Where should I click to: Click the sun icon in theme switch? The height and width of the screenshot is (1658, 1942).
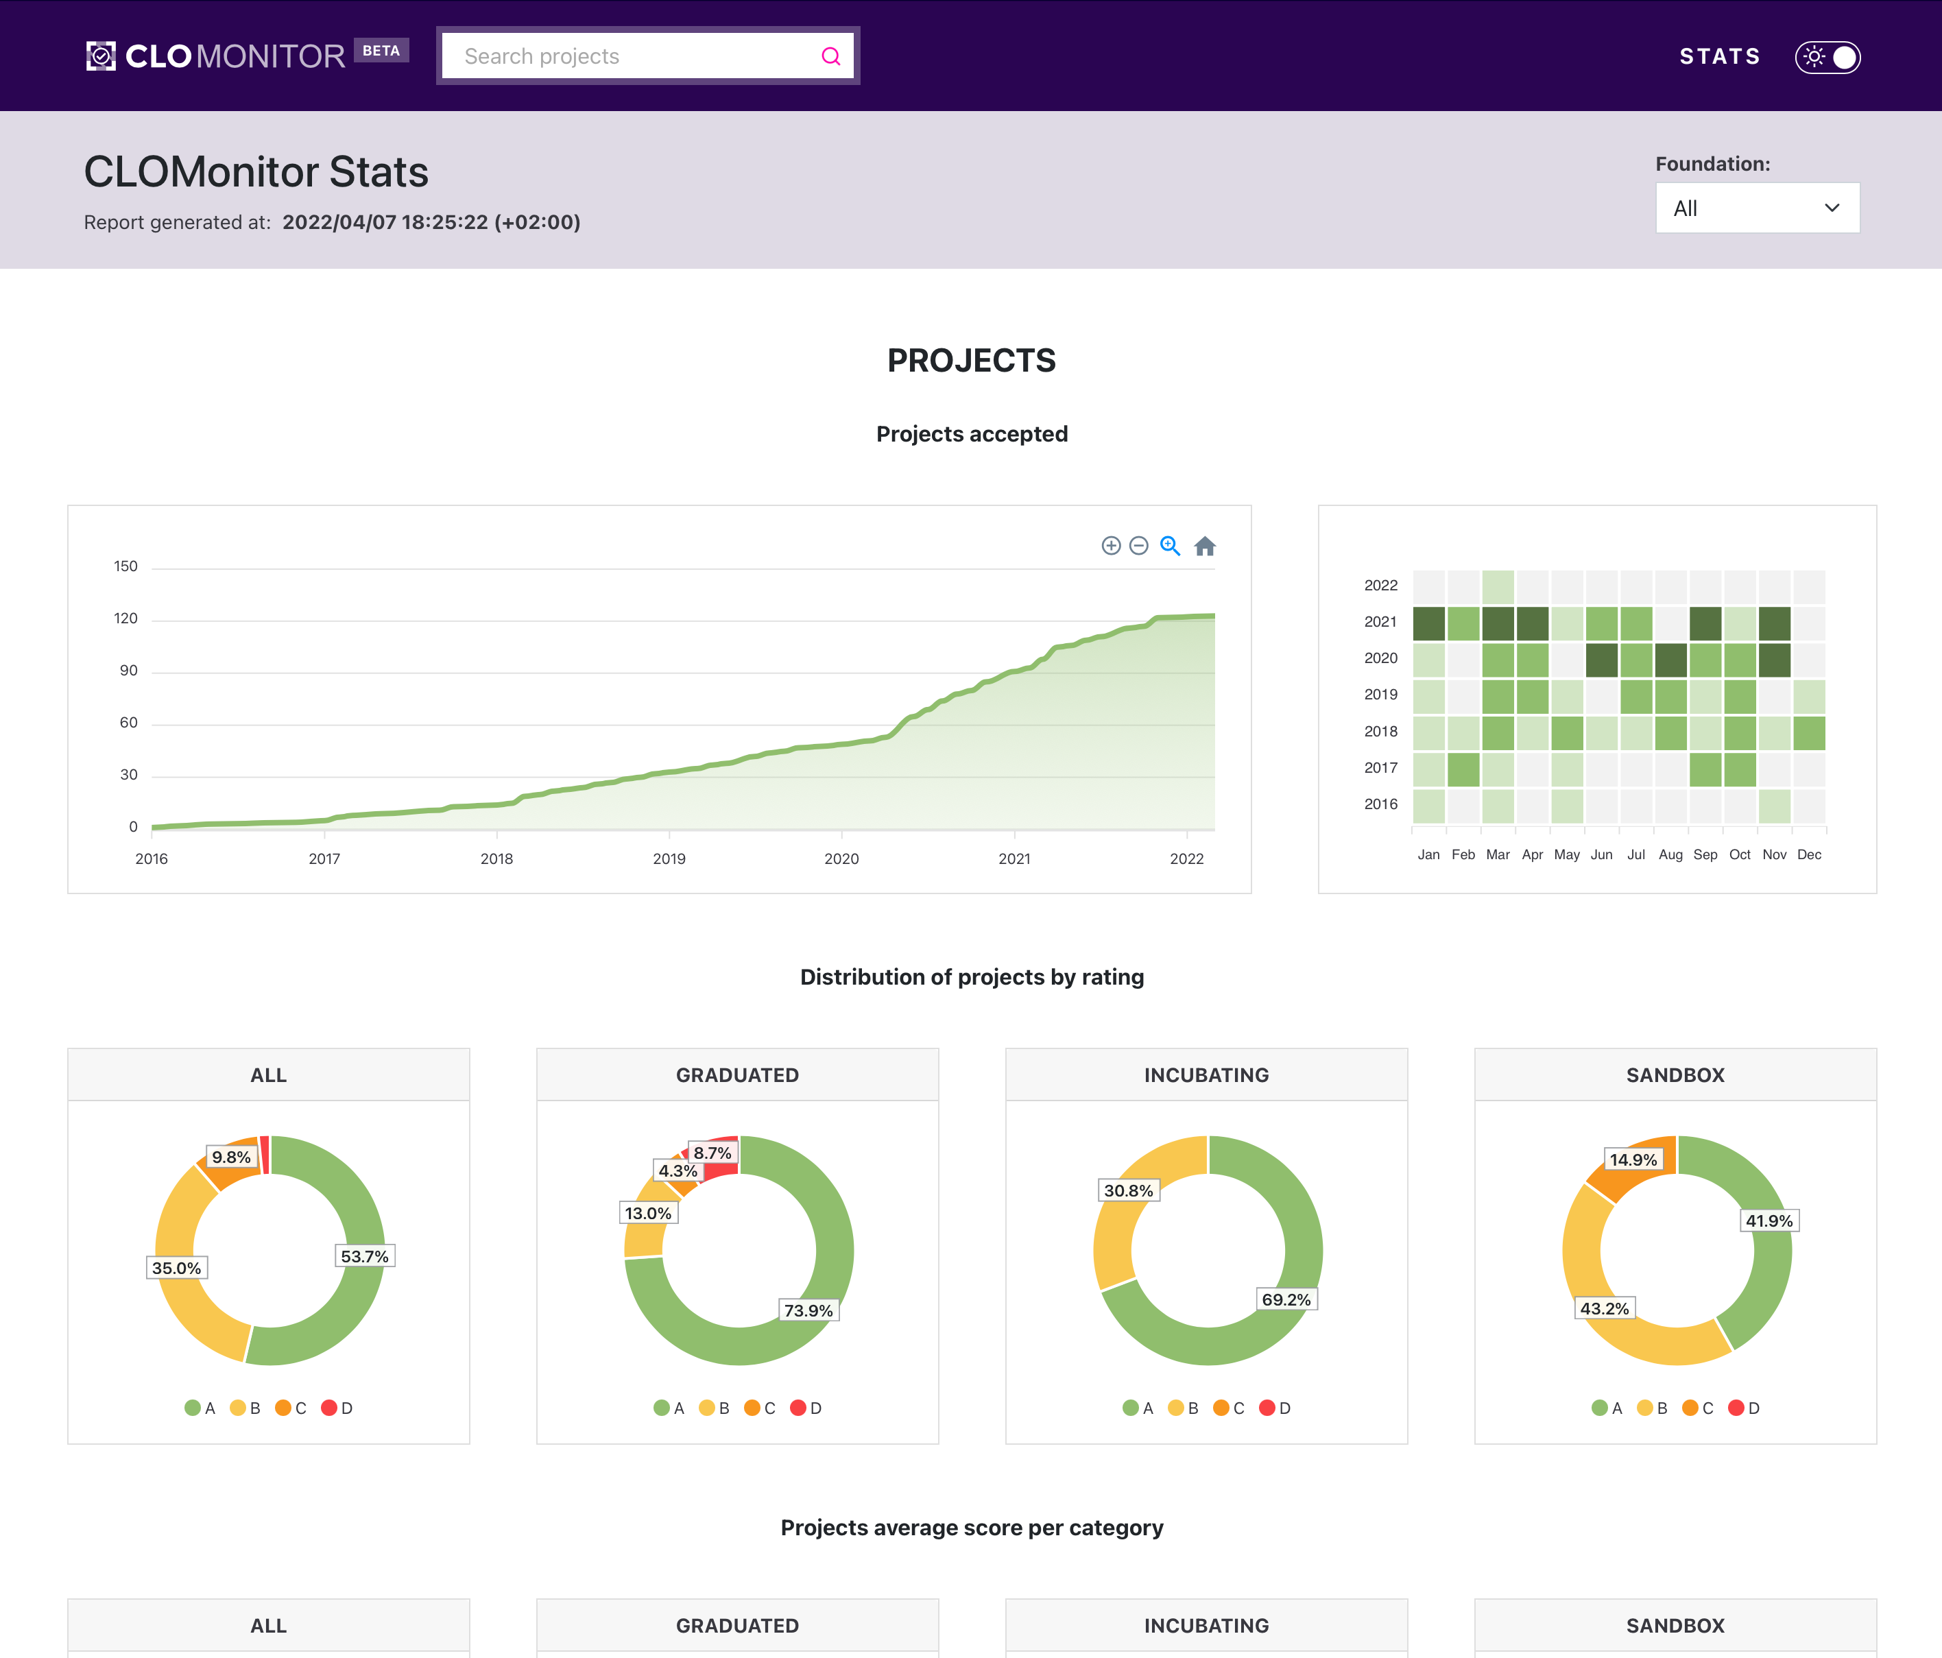tap(1814, 57)
